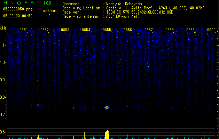Viewport: 219px width, 139px height.
Task: Click the meteor label
Action: 49,11
